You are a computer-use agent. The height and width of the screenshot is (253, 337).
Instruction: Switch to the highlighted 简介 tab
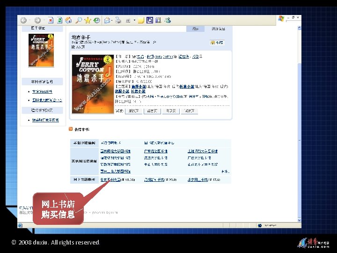tap(195, 29)
